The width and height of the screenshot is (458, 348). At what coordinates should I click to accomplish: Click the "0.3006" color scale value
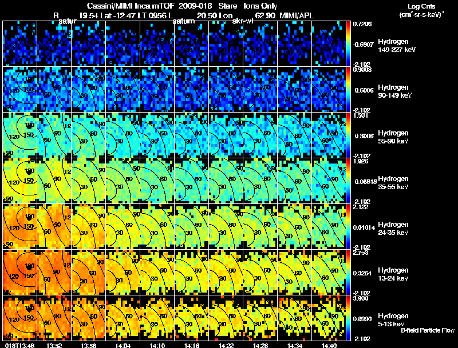point(364,136)
